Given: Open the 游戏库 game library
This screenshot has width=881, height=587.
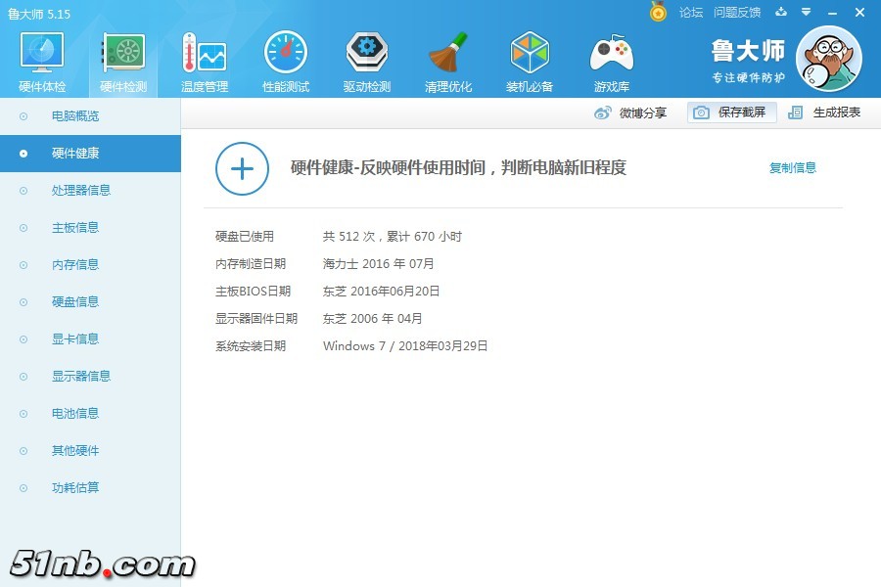Looking at the screenshot, I should [x=611, y=59].
